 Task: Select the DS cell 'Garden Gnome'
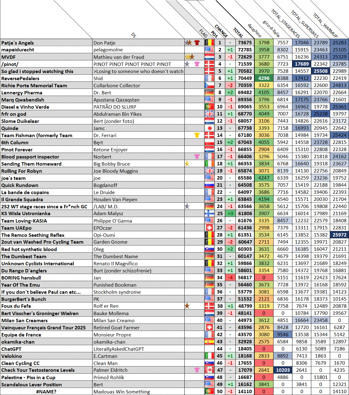(139, 242)
